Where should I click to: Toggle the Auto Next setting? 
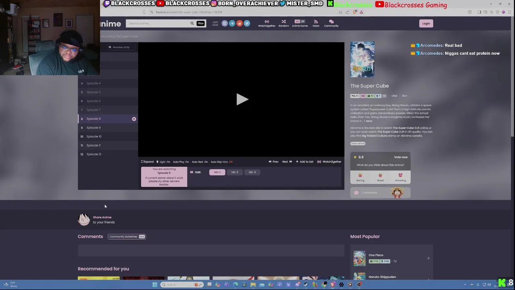(200, 162)
